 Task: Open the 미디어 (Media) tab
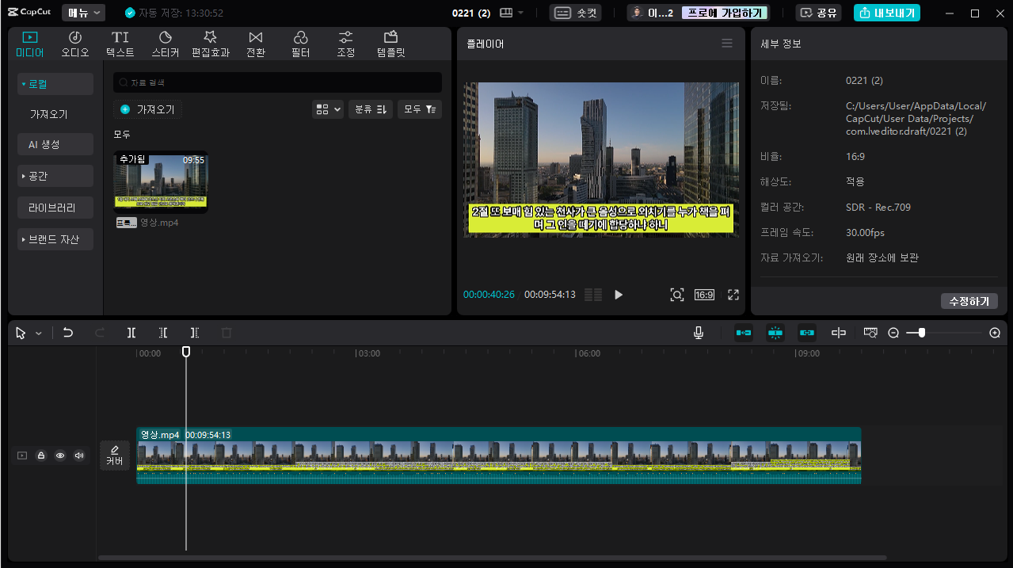tap(29, 44)
